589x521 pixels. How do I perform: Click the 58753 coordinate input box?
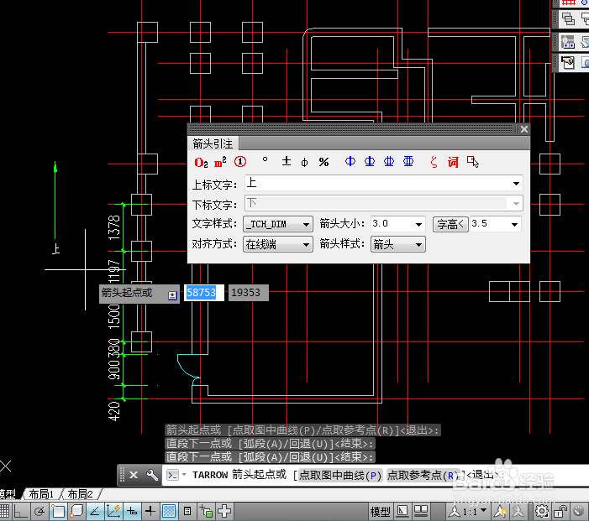coord(204,293)
